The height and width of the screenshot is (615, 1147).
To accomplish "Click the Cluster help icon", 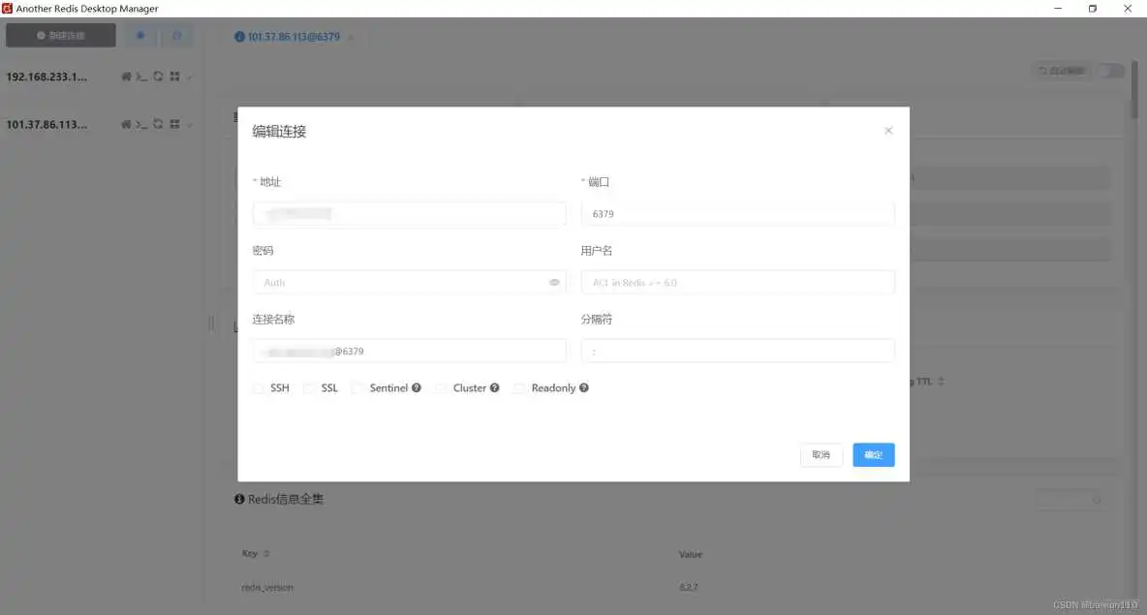I will [x=493, y=387].
